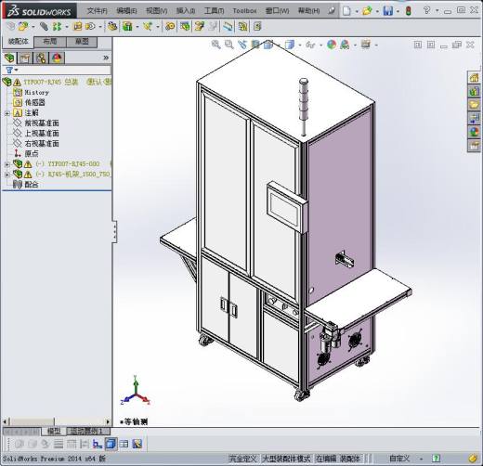Toggle the four-view viewport icon in bottom toolbar
The height and width of the screenshot is (466, 483).
point(124,444)
